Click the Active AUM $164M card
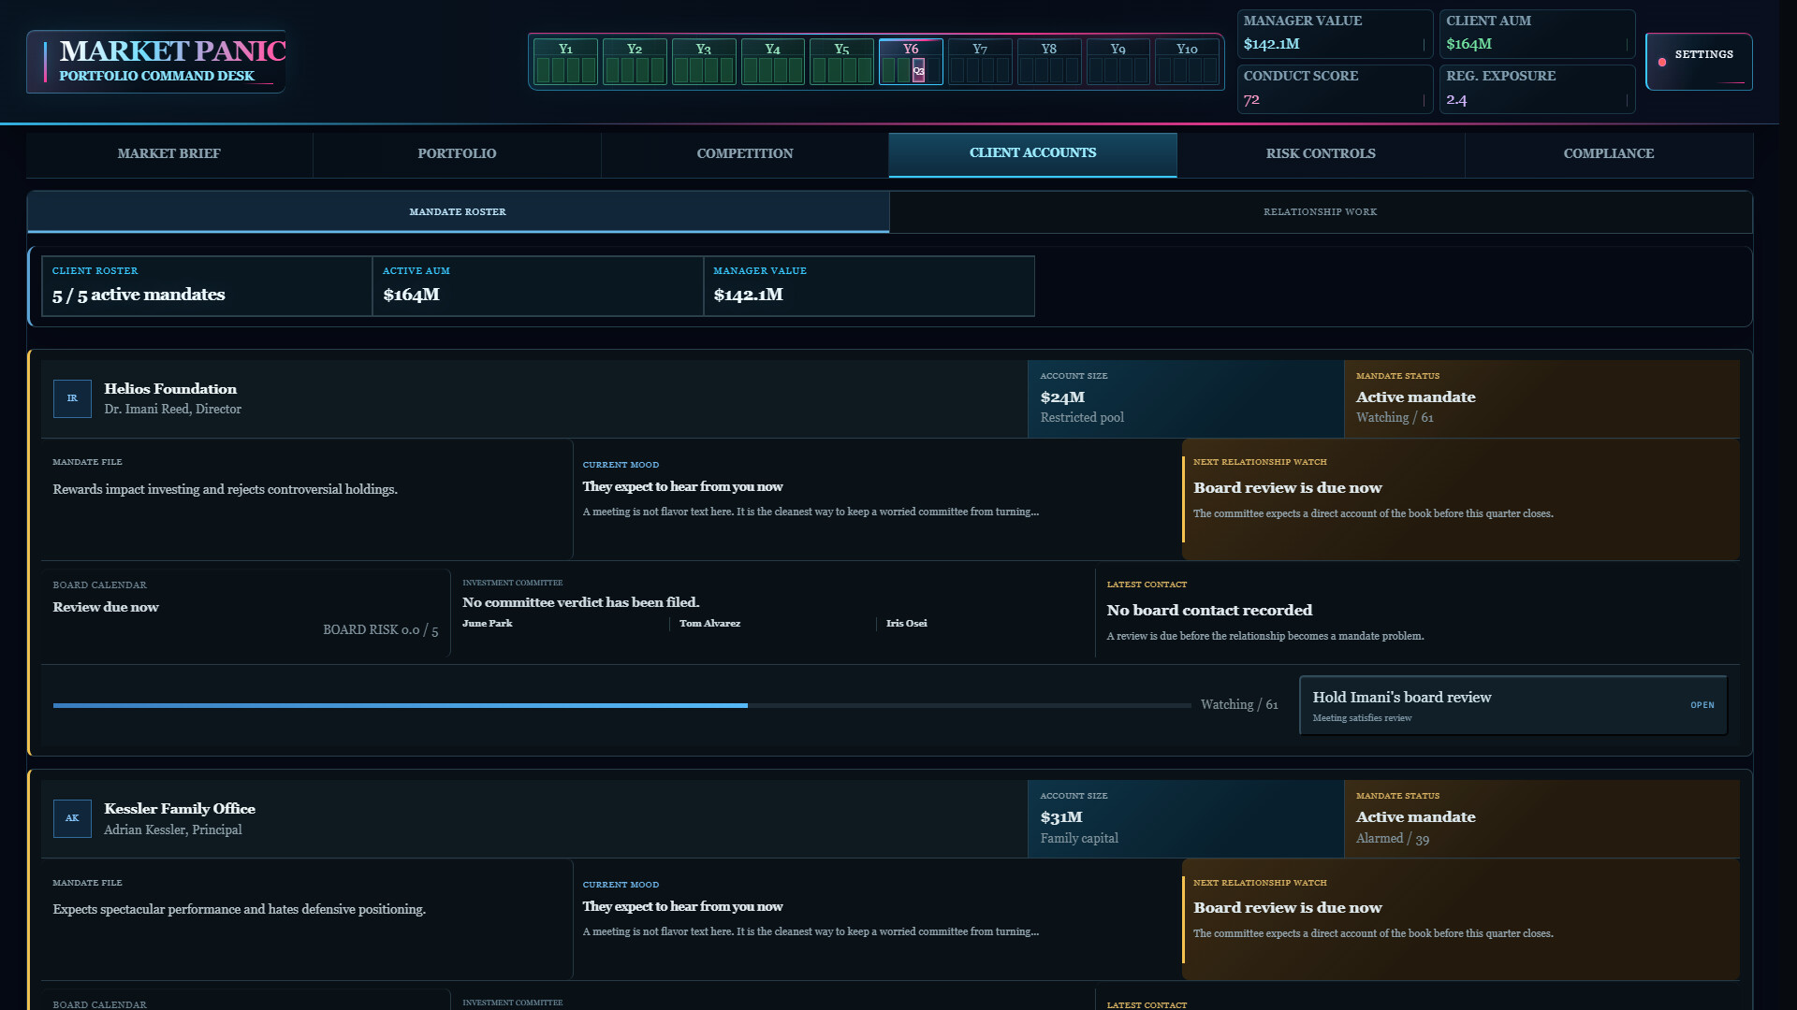This screenshot has height=1010, width=1797. pos(538,286)
